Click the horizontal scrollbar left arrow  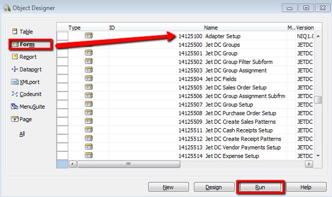(73, 164)
